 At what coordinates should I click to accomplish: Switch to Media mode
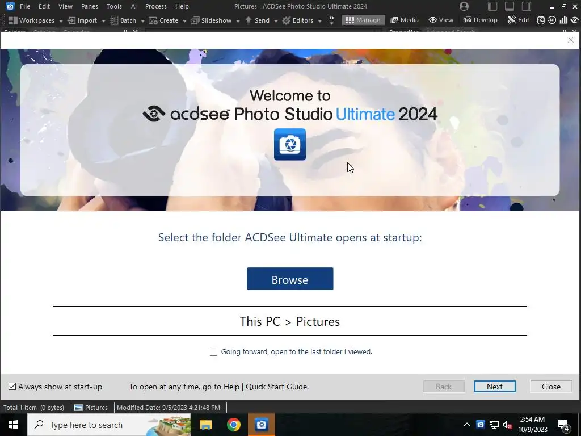point(405,20)
